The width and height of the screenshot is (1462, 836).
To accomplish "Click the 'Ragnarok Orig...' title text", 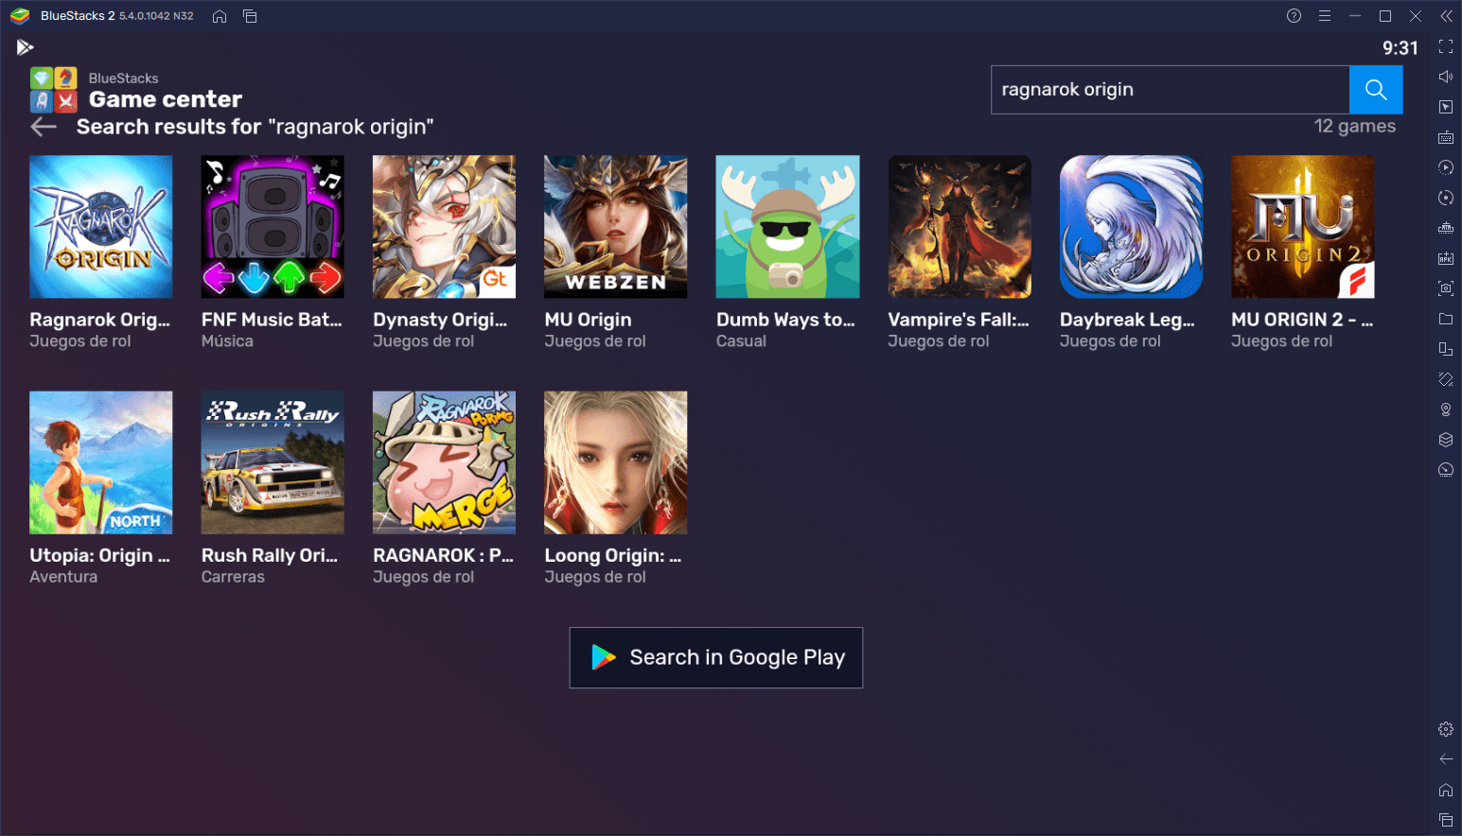I will [x=99, y=320].
